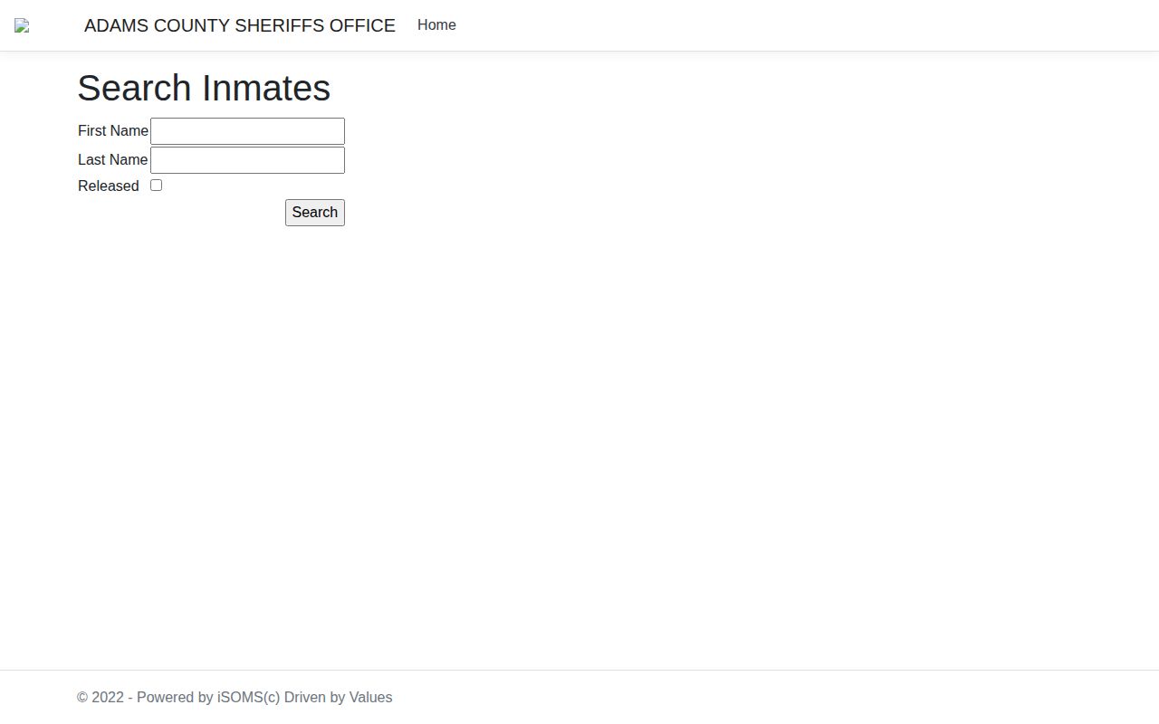
Task: Focus the First Name input field
Action: pyautogui.click(x=247, y=131)
